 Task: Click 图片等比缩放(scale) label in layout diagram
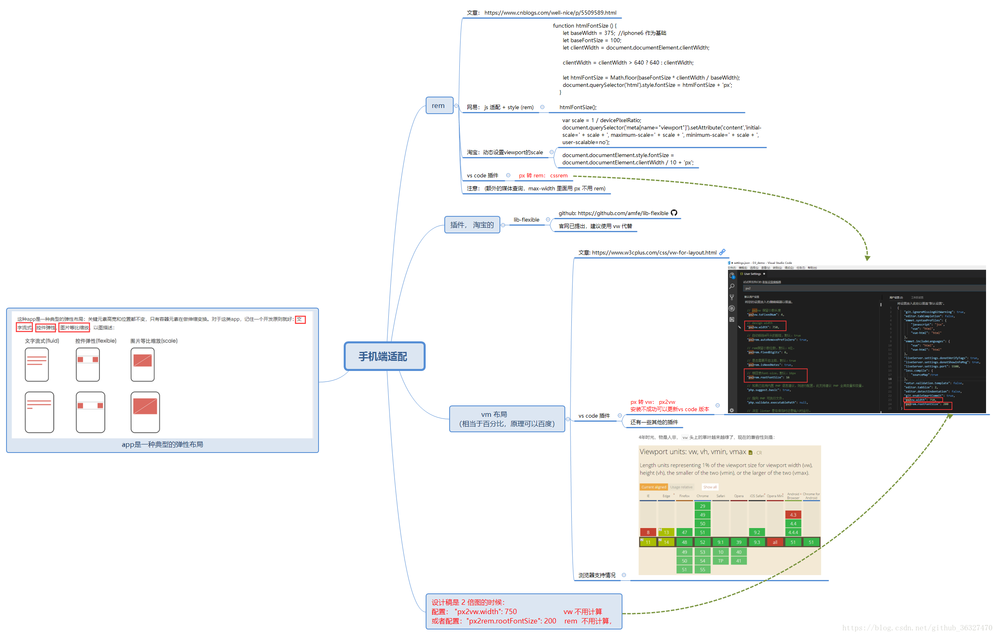154,341
